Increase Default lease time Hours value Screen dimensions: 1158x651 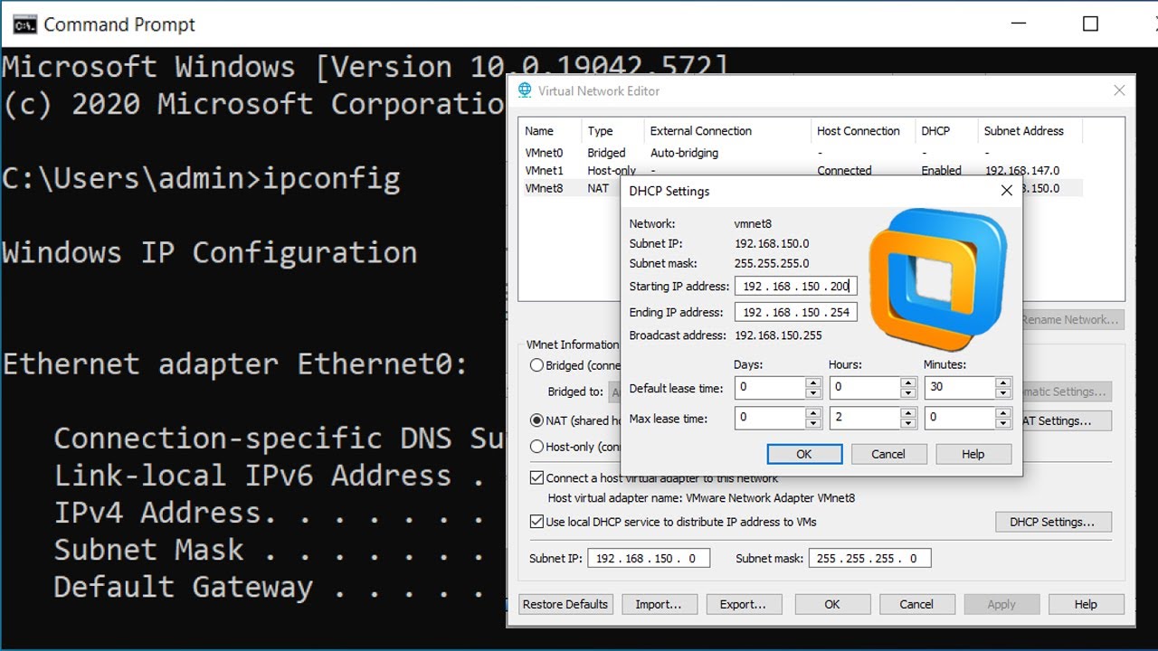(x=908, y=383)
